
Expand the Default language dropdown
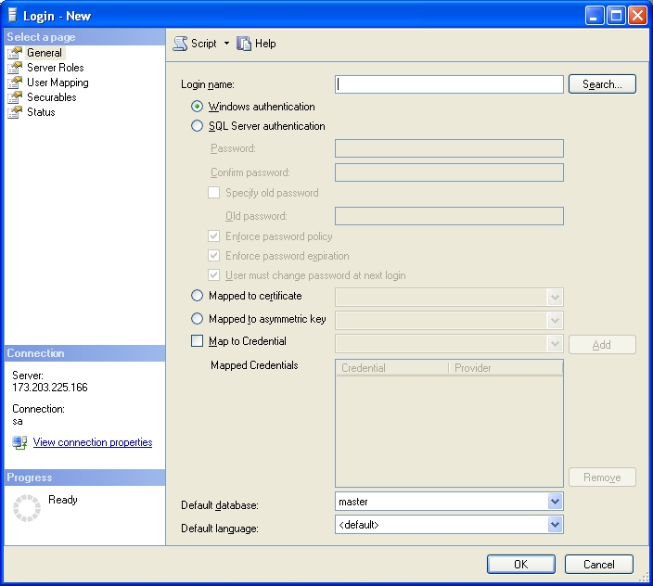click(x=555, y=525)
